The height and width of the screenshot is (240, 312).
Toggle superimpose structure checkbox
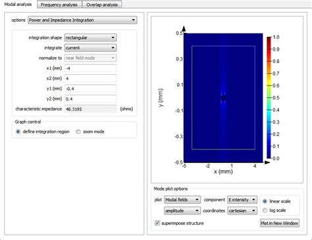point(157,223)
